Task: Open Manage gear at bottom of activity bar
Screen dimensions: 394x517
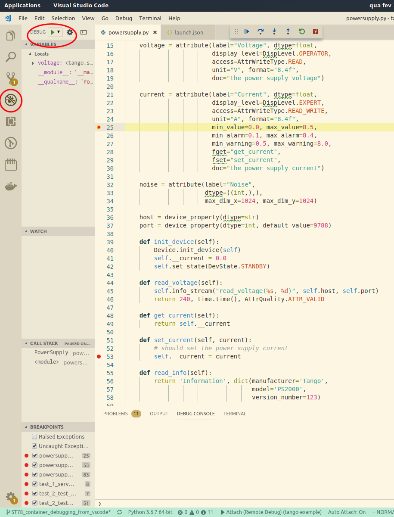Action: click(11, 497)
